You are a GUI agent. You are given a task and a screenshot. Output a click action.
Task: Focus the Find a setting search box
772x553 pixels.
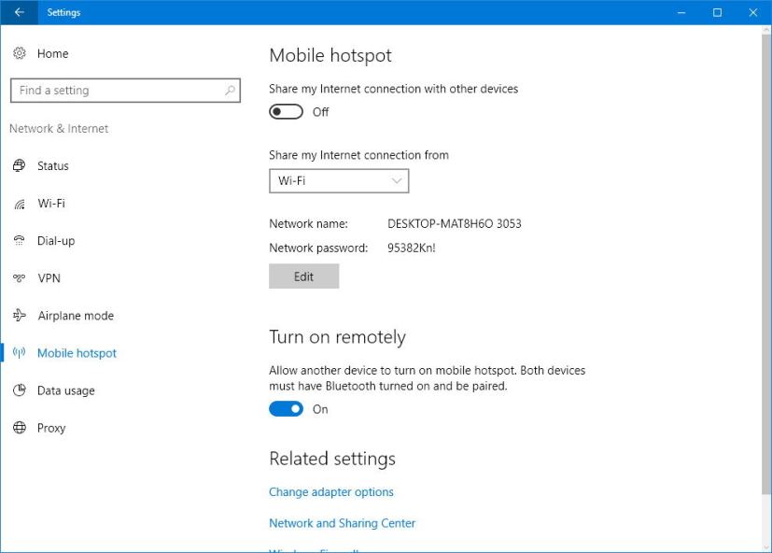click(x=125, y=91)
